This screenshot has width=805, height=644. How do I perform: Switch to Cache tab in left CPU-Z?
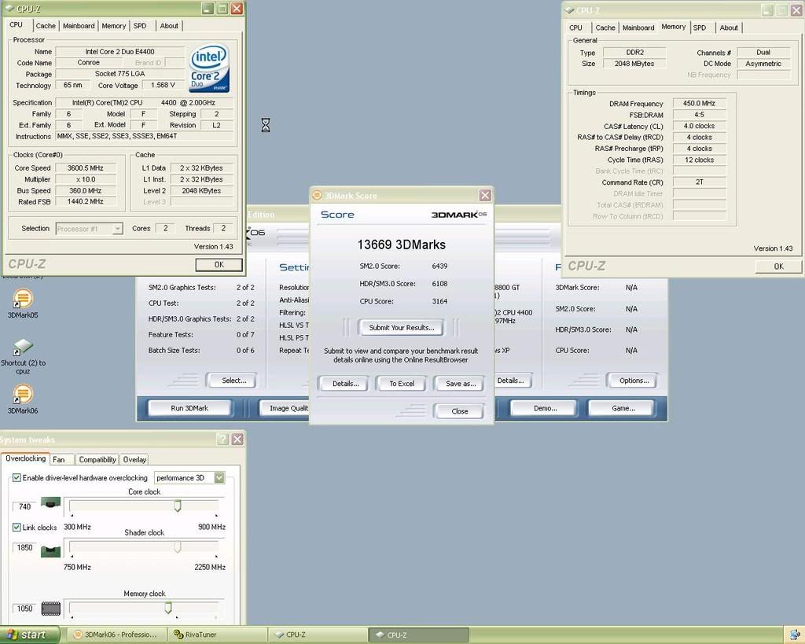coord(46,26)
